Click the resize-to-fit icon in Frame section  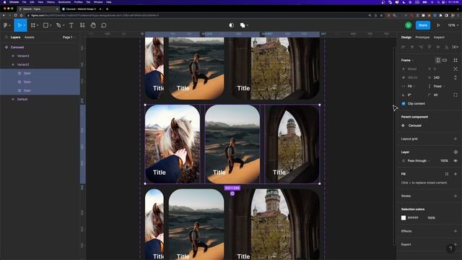456,60
